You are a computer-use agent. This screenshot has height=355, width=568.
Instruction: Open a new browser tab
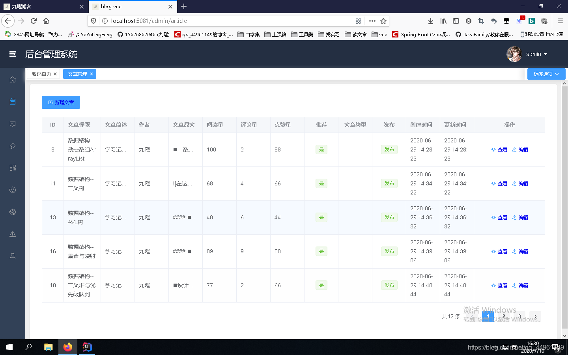(x=184, y=6)
